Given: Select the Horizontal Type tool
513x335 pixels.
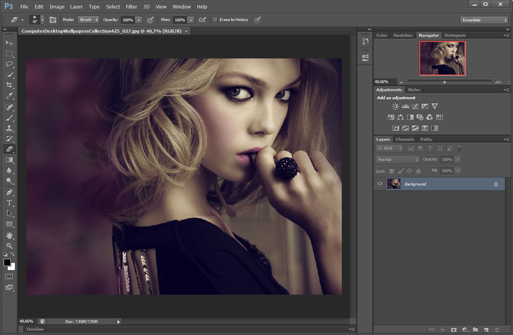Looking at the screenshot, I should [x=9, y=203].
